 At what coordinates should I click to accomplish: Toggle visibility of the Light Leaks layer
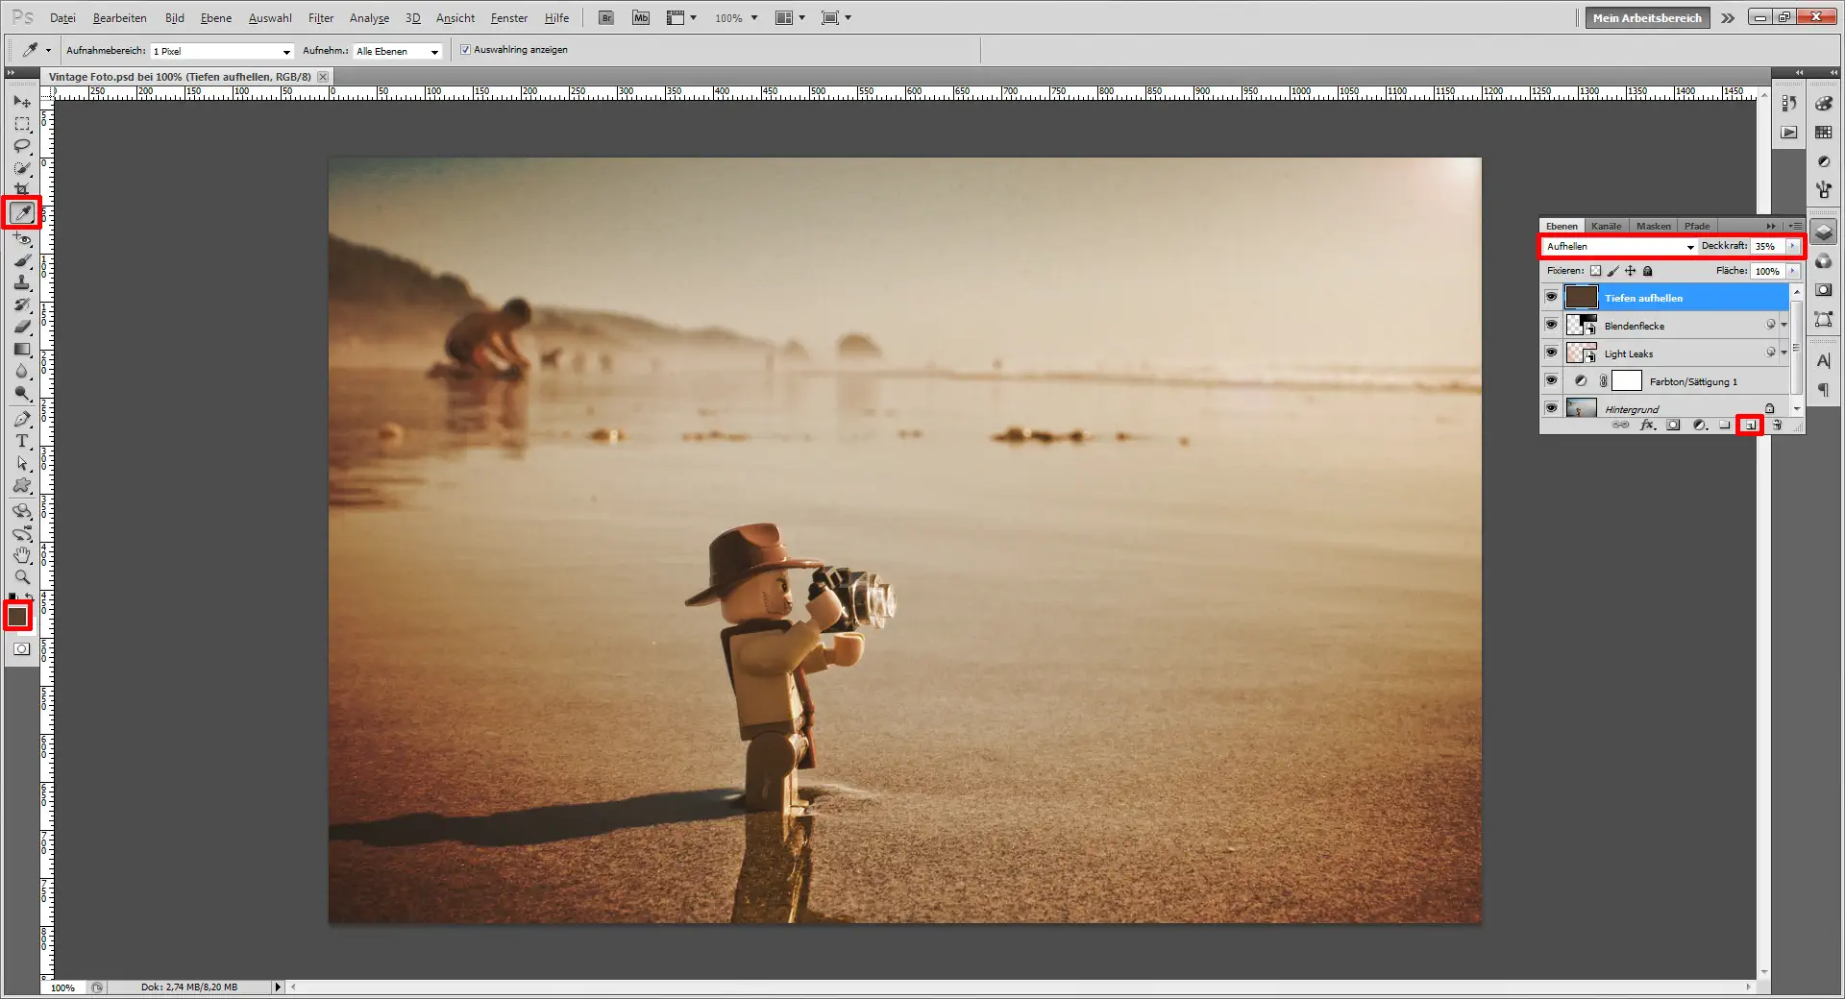click(x=1551, y=353)
